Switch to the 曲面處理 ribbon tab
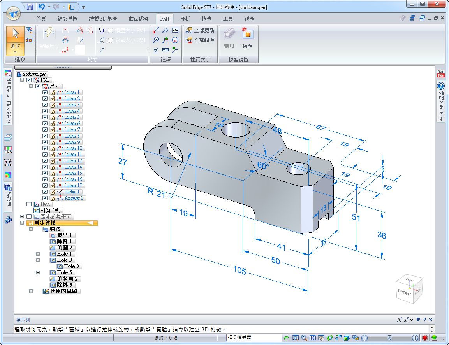 point(139,19)
